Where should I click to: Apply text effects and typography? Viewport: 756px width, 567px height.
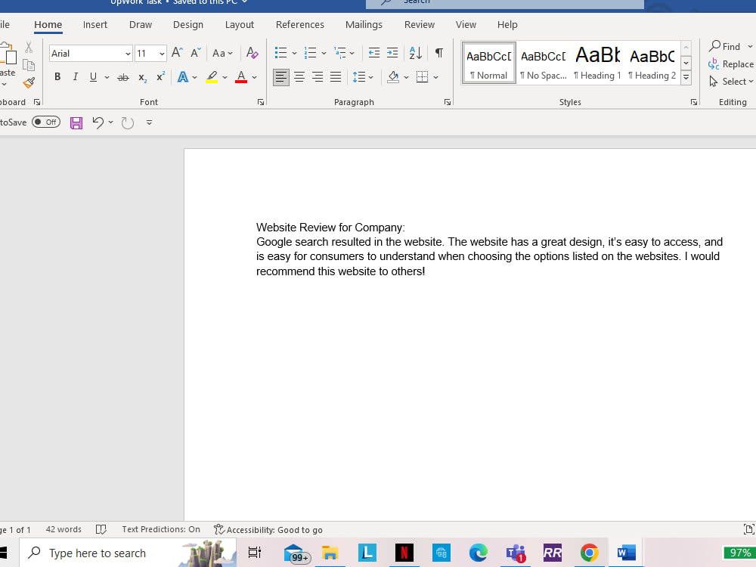[183, 77]
